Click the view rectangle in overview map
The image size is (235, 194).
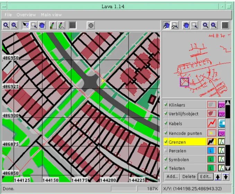[x=184, y=82]
